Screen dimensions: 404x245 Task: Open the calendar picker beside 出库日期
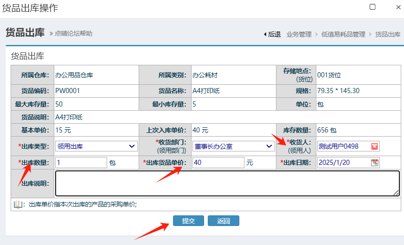pos(375,163)
